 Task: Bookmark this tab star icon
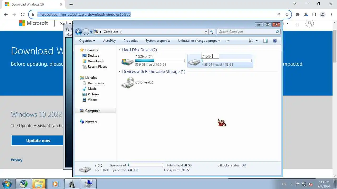tap(287, 14)
